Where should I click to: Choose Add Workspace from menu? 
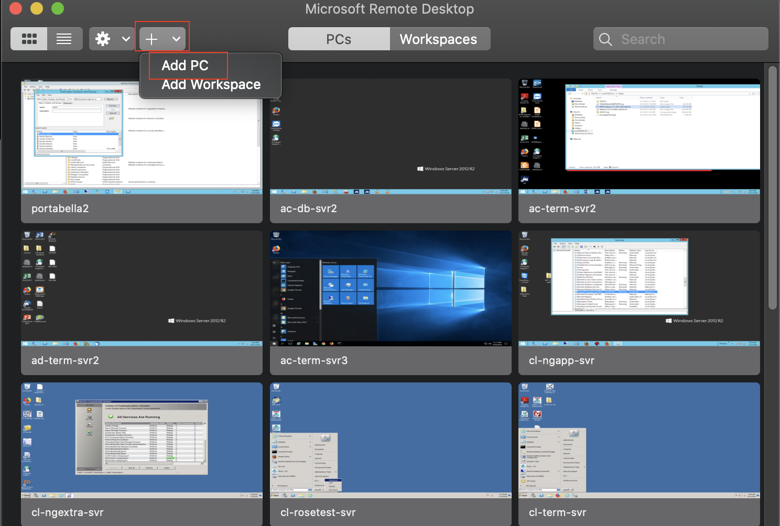(x=211, y=84)
